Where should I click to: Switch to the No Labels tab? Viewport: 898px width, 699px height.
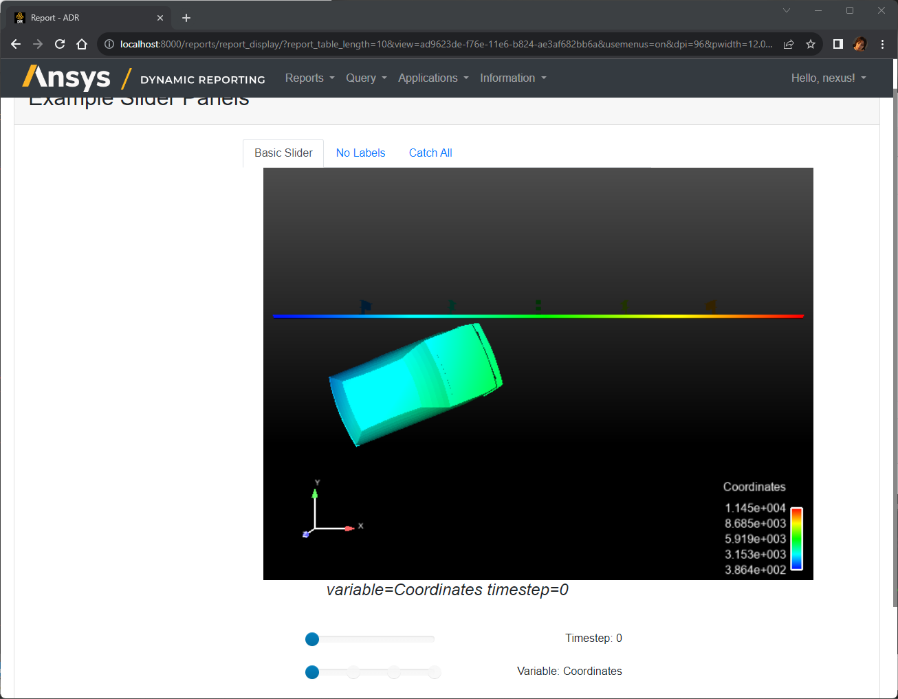pyautogui.click(x=360, y=153)
